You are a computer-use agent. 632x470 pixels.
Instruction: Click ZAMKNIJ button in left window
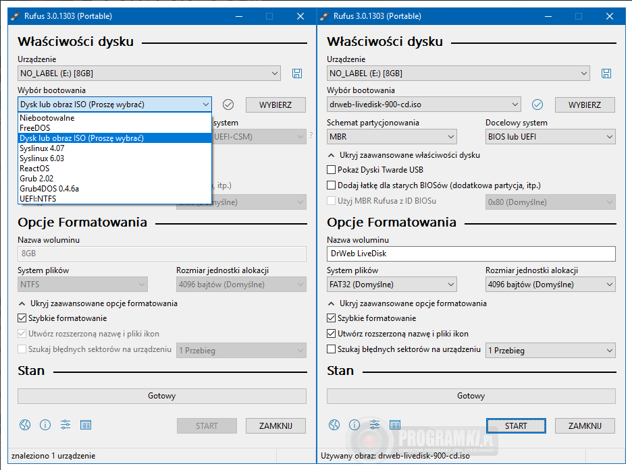click(x=275, y=425)
